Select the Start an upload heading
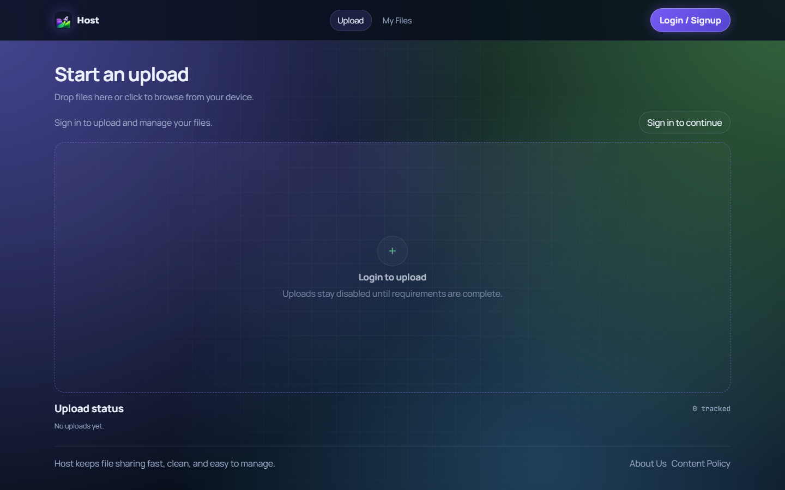785x490 pixels. (122, 75)
